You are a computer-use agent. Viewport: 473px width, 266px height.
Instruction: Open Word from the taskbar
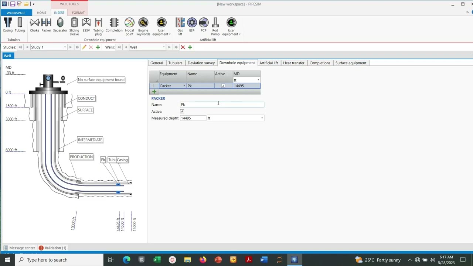pyautogui.click(x=263, y=260)
